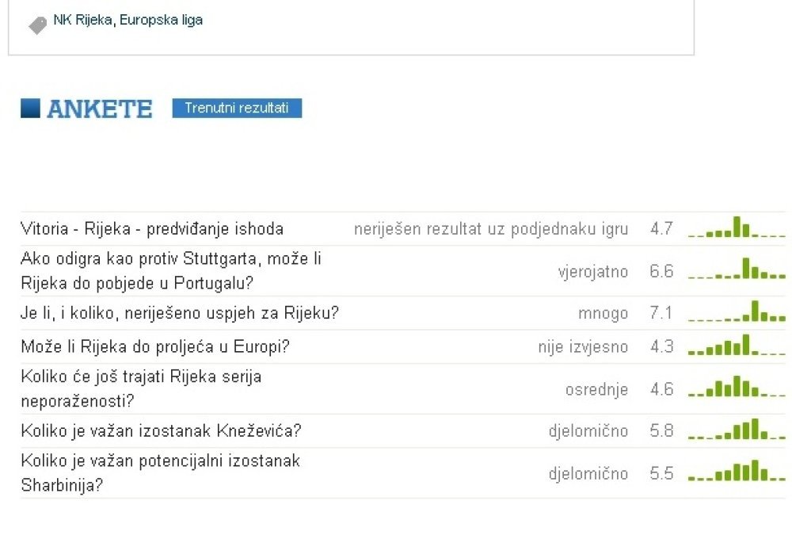Click the bar chart for Vitoria - Rijeka poll
This screenshot has height=539, width=792.
(737, 227)
